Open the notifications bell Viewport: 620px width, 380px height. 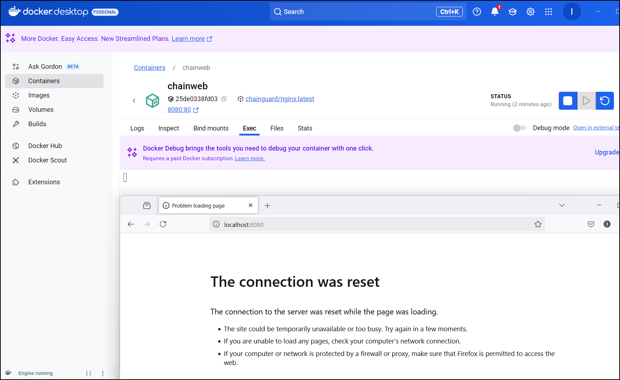[495, 12]
